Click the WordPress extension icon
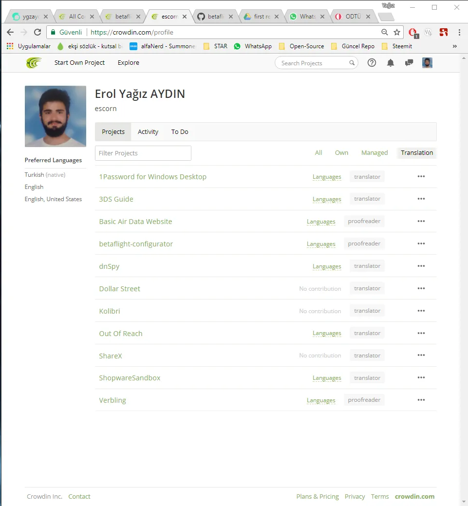Viewport: 468px width, 506px height. point(428,32)
